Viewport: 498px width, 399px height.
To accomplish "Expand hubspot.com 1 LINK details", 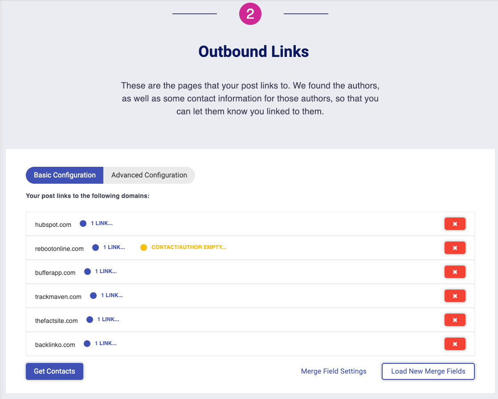I will [102, 223].
